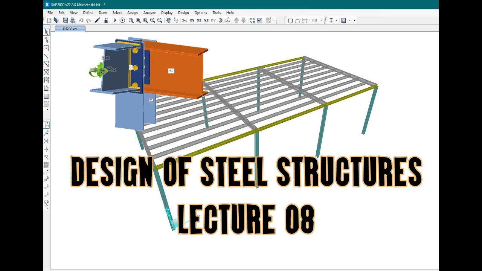Image resolution: width=482 pixels, height=271 pixels.
Task: Click the Select All 'all' icon
Action: pyautogui.click(x=46, y=179)
